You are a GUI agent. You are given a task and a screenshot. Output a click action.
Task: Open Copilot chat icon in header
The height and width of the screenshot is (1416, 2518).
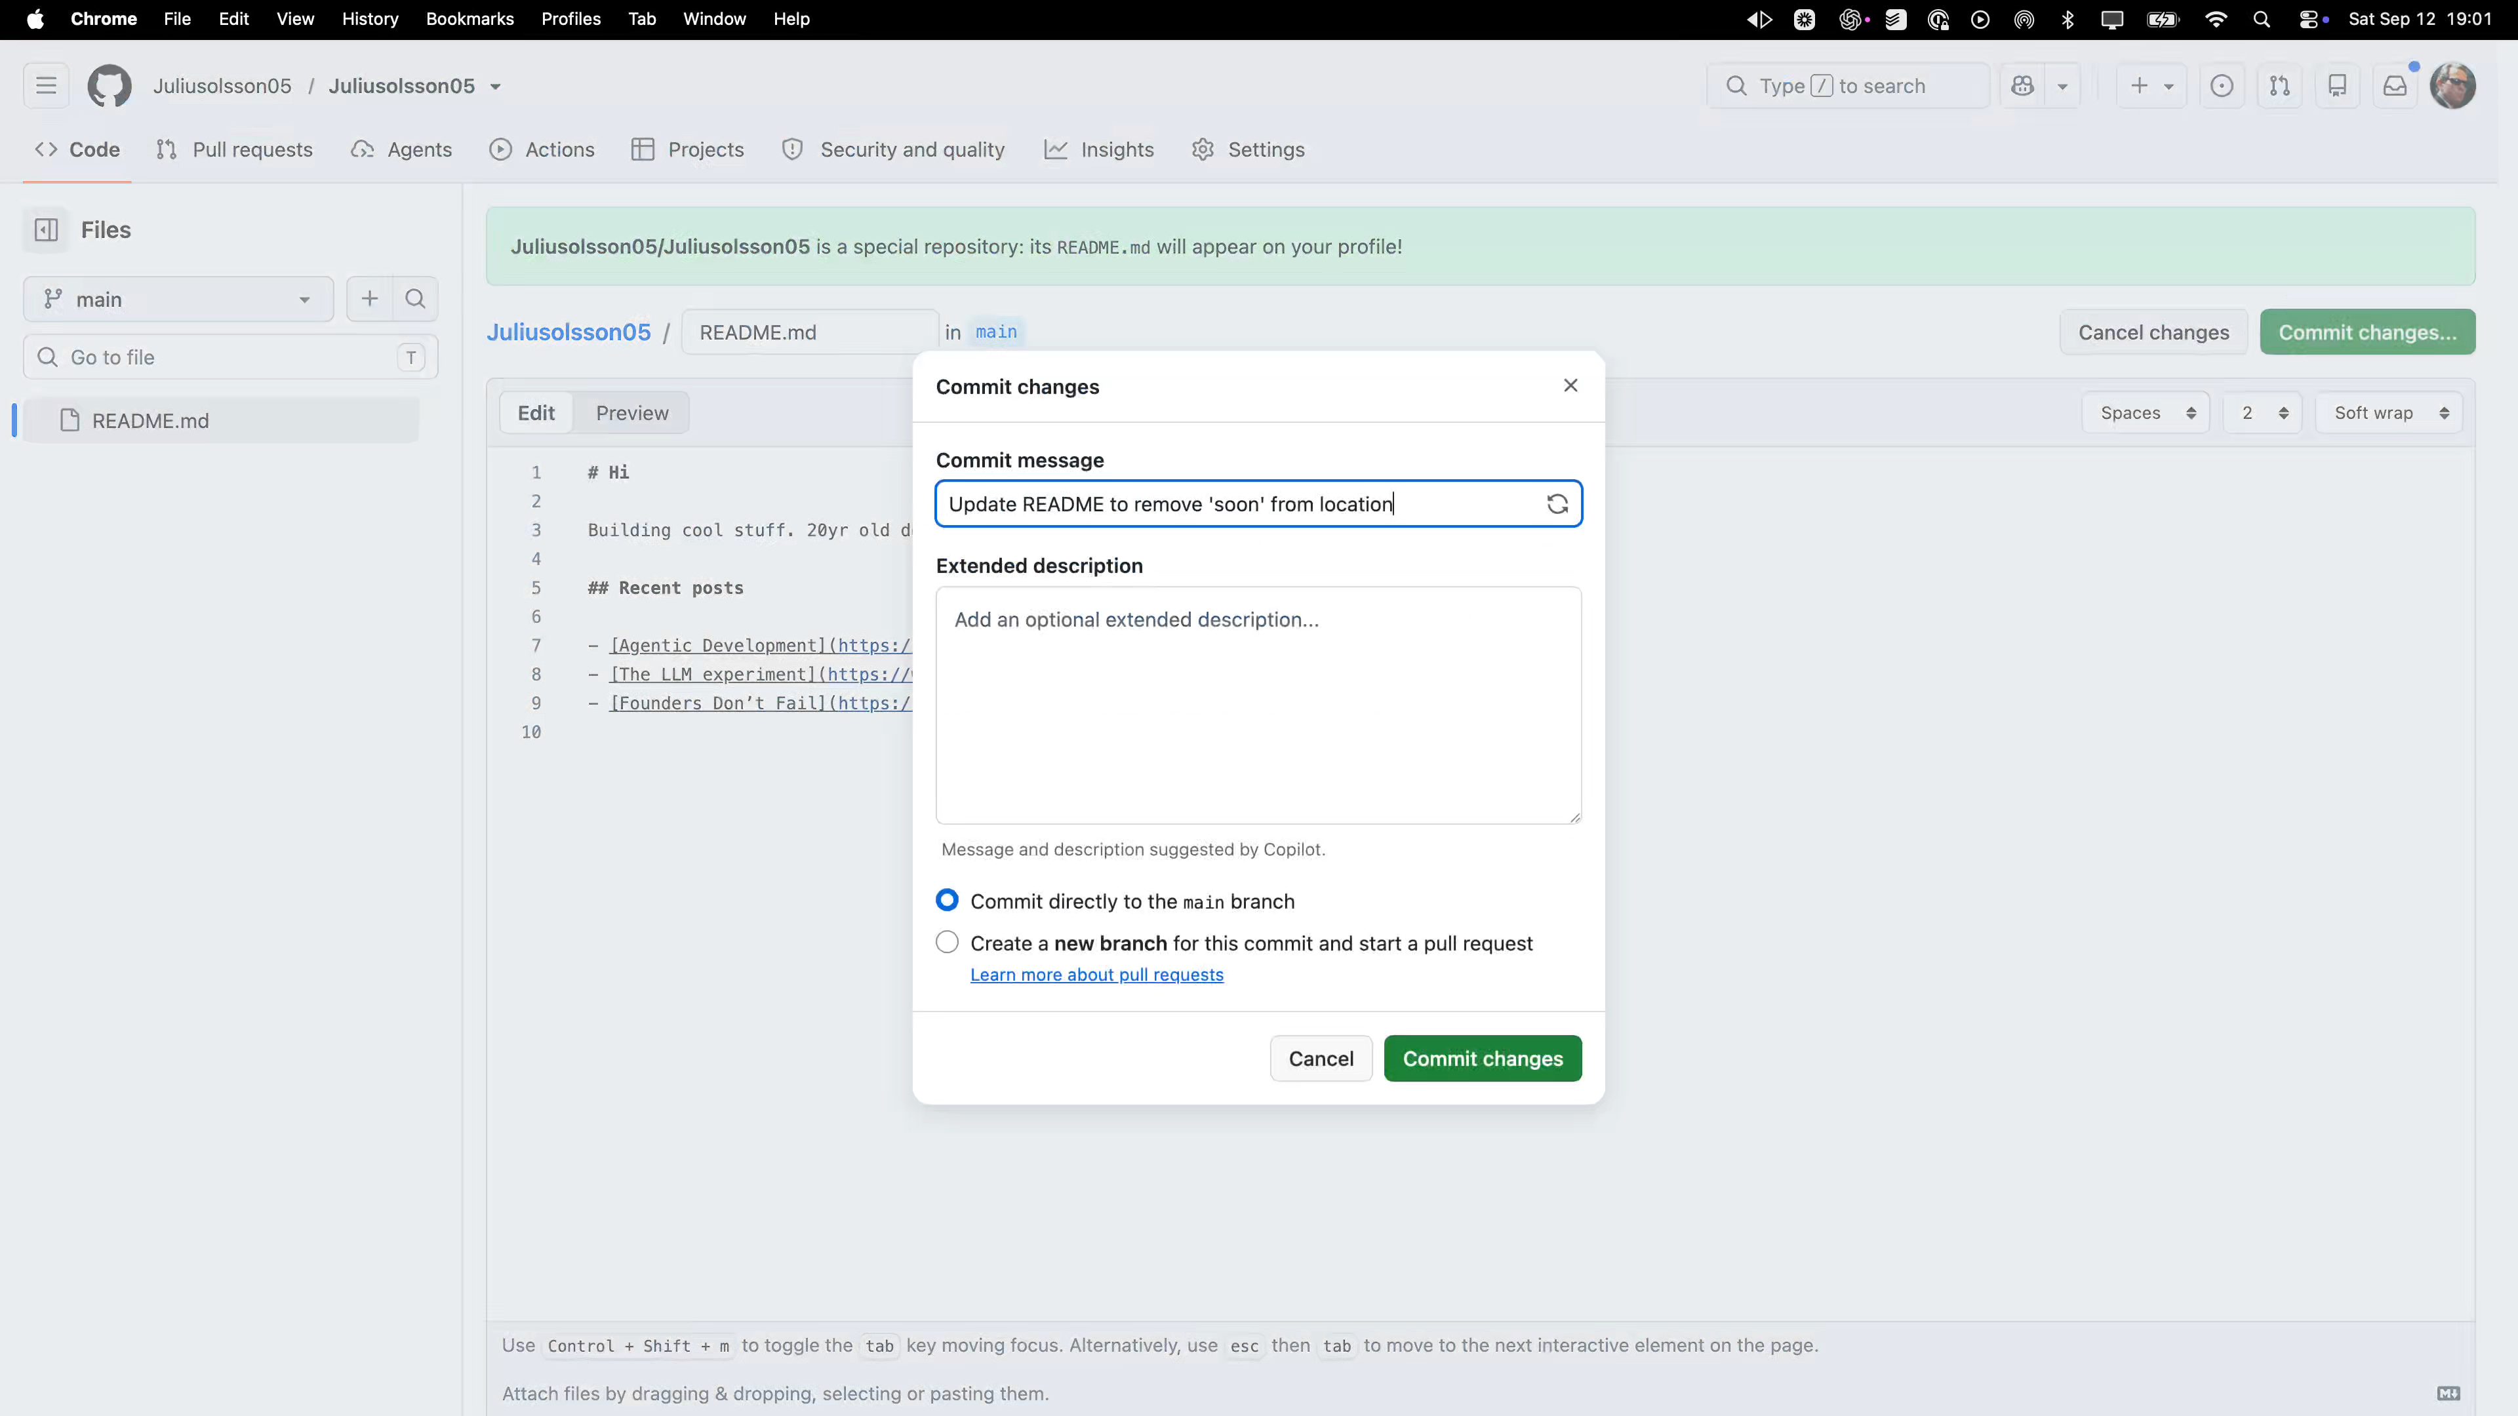[2022, 86]
